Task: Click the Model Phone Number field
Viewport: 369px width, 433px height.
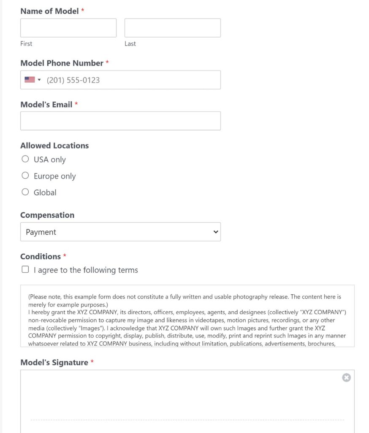Action: 127,80
